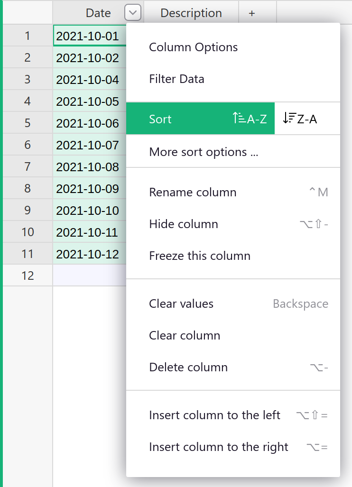Rename the Date column

click(x=193, y=192)
